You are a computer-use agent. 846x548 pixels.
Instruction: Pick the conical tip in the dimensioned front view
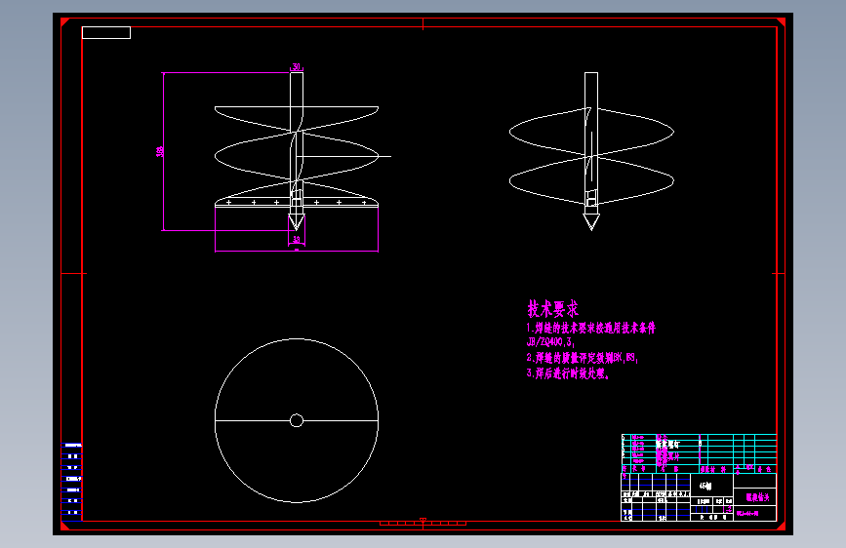(297, 222)
